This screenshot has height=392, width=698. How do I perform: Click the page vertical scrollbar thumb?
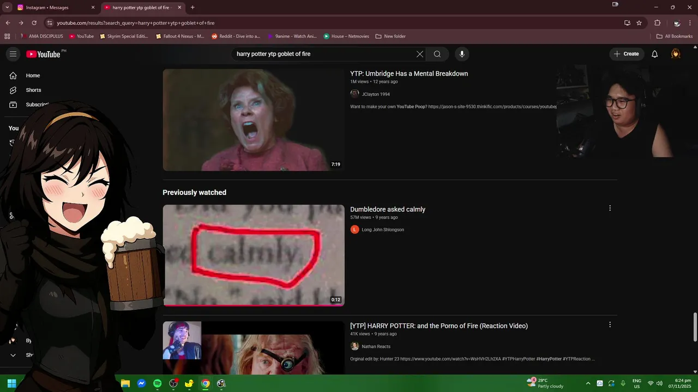tap(695, 327)
